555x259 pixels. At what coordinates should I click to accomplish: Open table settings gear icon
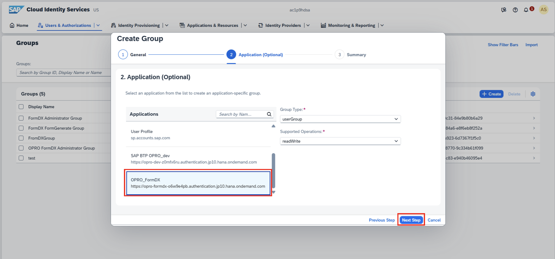tap(533, 94)
